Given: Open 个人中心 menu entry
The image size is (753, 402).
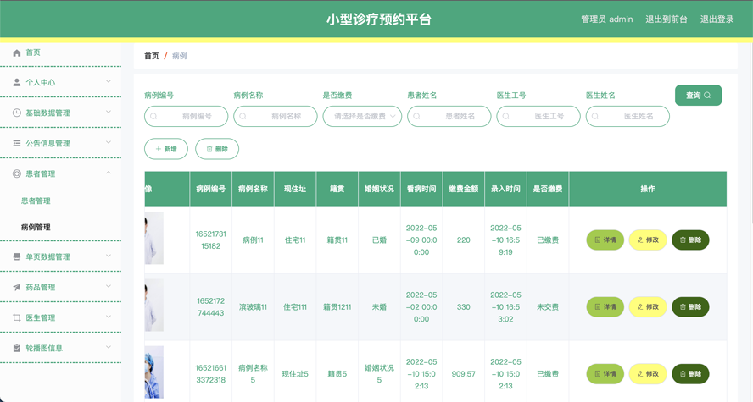Looking at the screenshot, I should coord(41,82).
